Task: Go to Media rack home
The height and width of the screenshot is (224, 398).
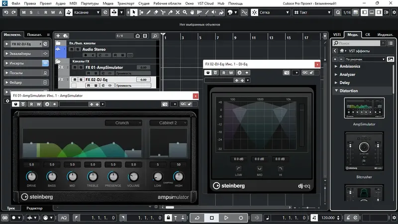Action: 342,51
